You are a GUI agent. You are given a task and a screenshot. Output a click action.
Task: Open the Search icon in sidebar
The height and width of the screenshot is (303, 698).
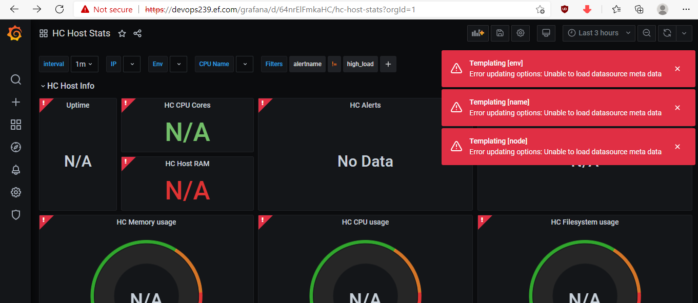[x=16, y=79]
